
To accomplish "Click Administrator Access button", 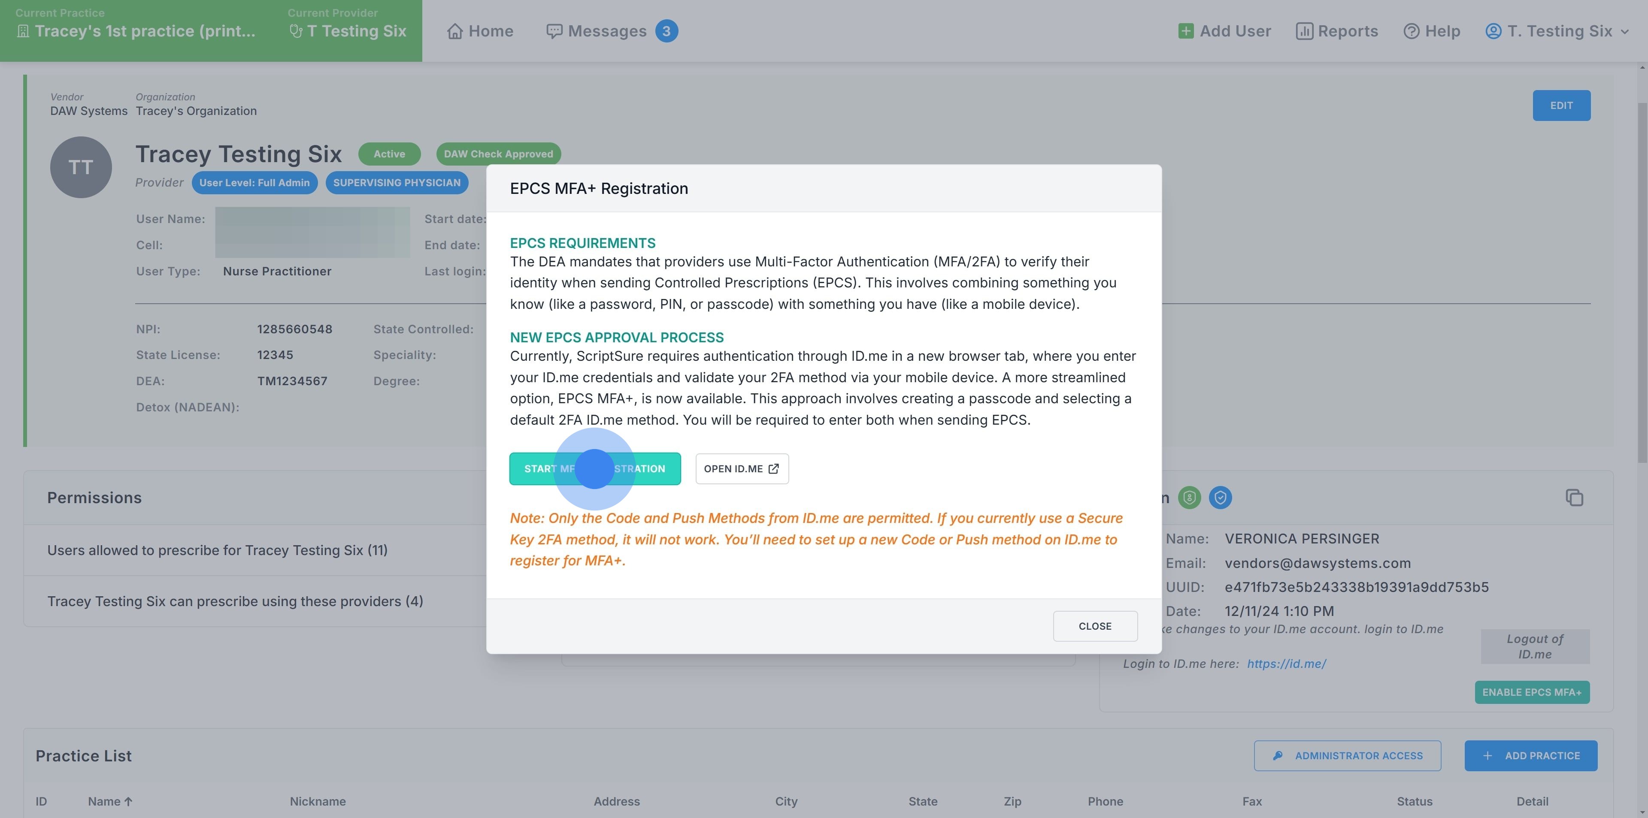I will point(1347,756).
